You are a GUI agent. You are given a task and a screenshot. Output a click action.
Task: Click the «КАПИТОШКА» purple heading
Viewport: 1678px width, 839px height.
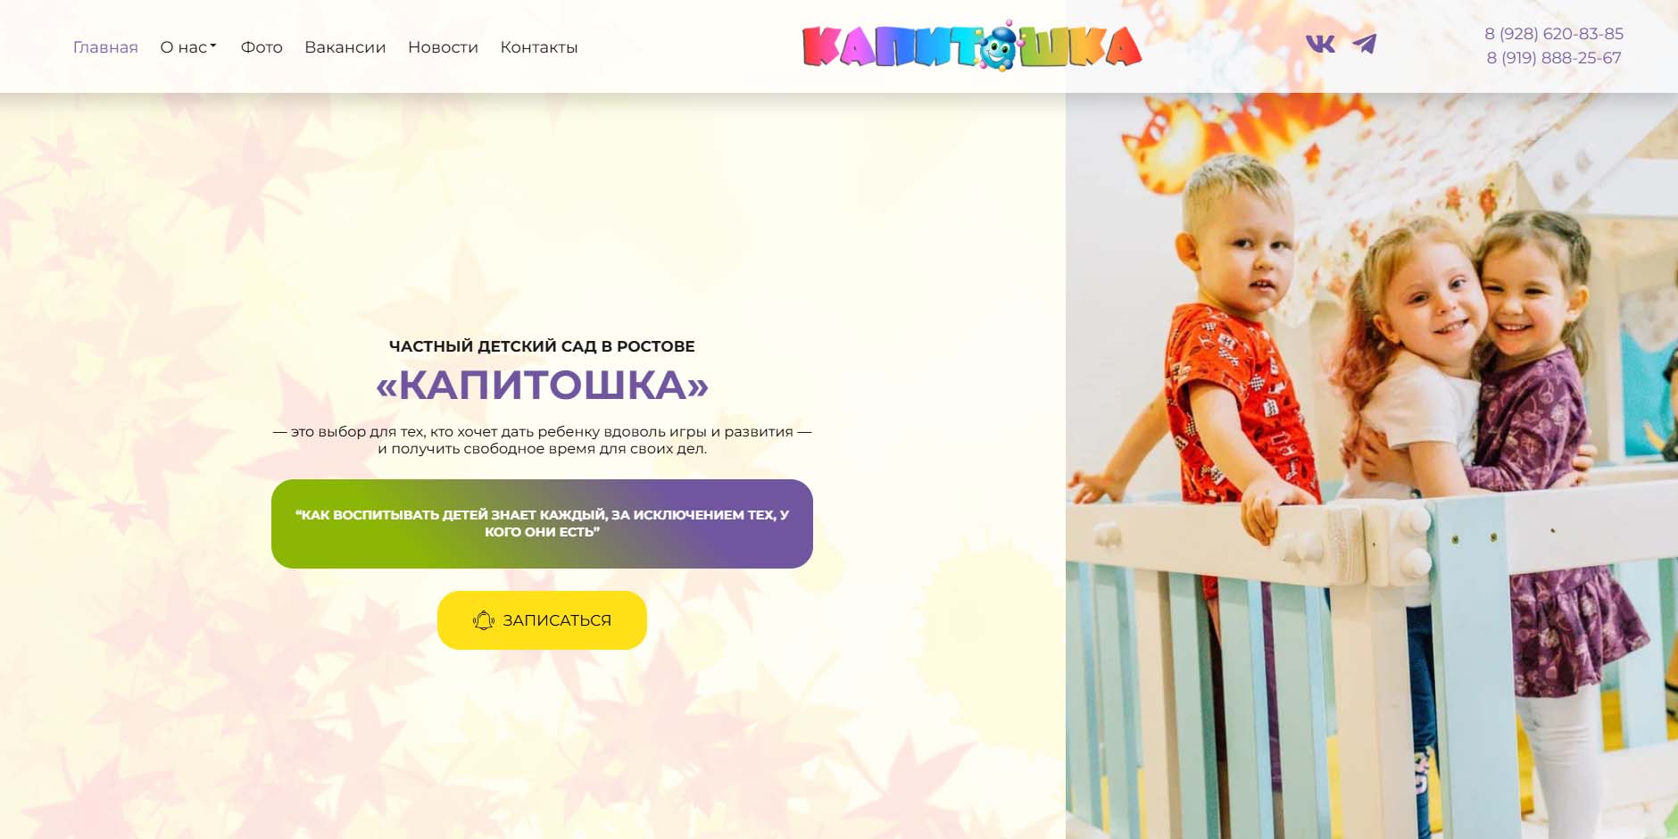point(542,386)
